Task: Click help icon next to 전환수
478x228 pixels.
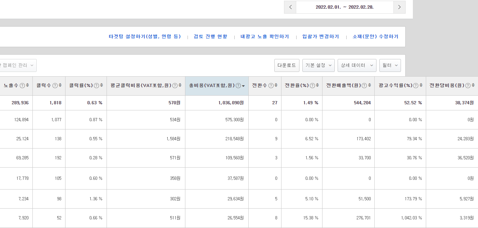Action: (x=271, y=86)
